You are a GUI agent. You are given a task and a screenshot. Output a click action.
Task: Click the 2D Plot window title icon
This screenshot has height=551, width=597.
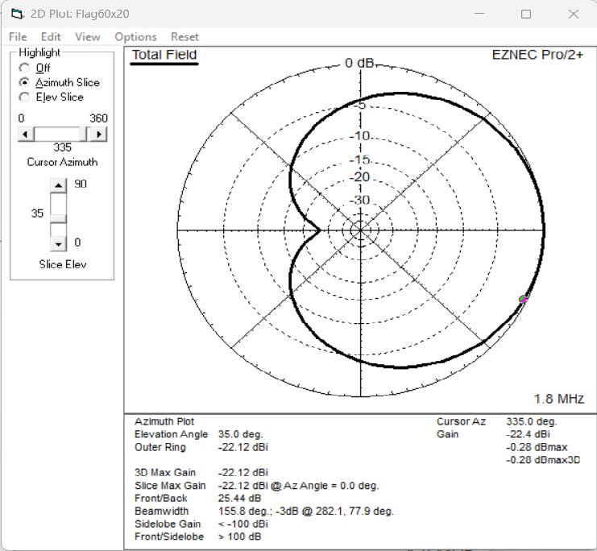[16, 14]
